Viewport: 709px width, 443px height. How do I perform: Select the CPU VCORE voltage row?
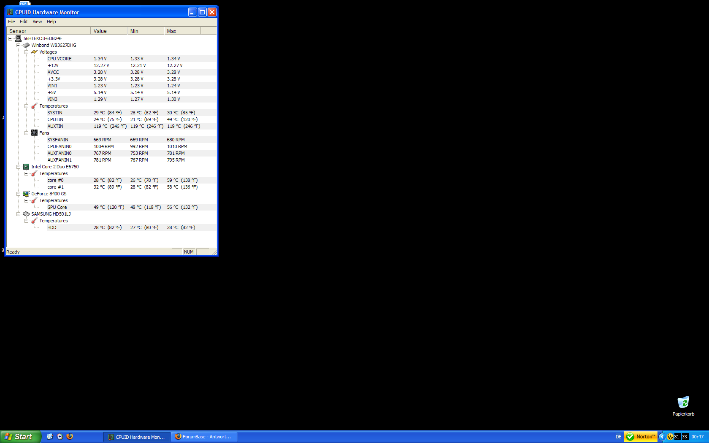click(x=132, y=59)
